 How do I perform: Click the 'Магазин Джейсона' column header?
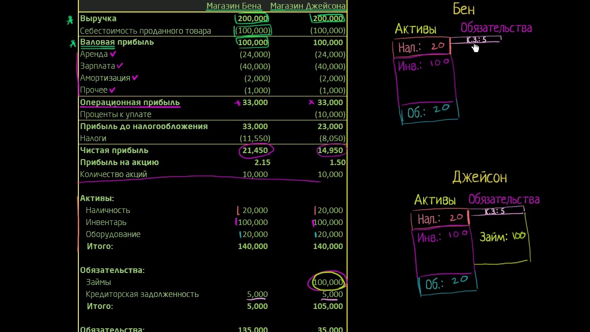308,6
